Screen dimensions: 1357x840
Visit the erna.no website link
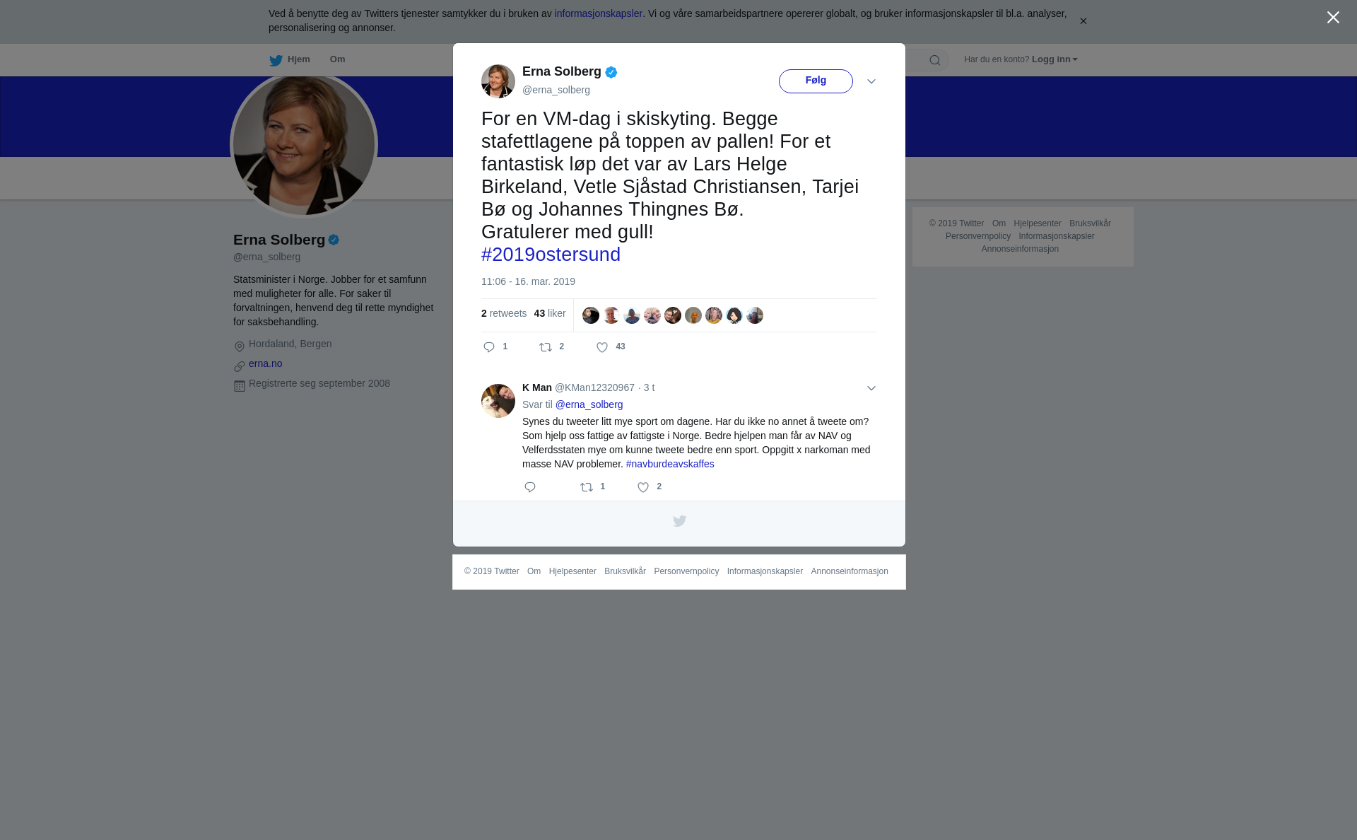265,363
